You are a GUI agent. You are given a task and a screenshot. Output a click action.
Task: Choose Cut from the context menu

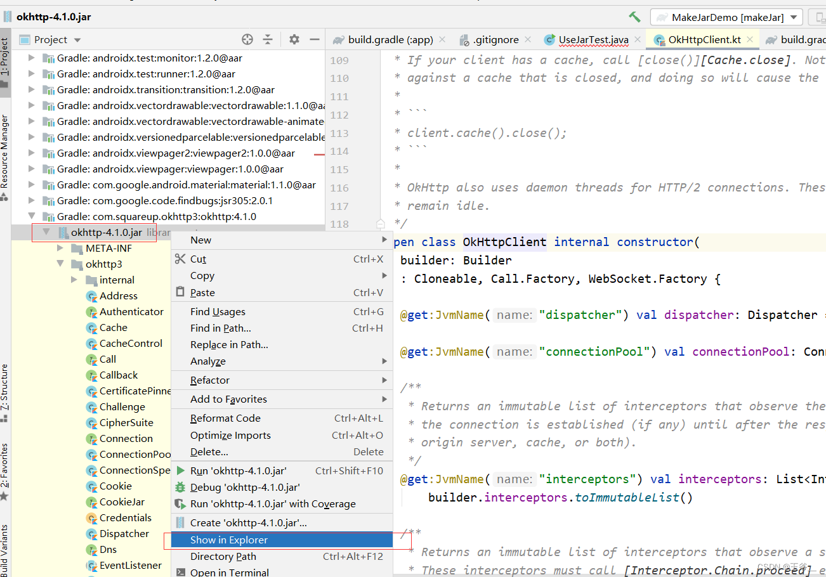(x=282, y=259)
